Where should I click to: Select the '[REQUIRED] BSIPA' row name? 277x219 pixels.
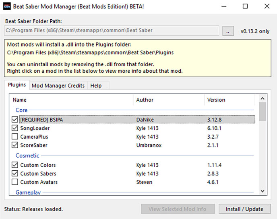41,120
